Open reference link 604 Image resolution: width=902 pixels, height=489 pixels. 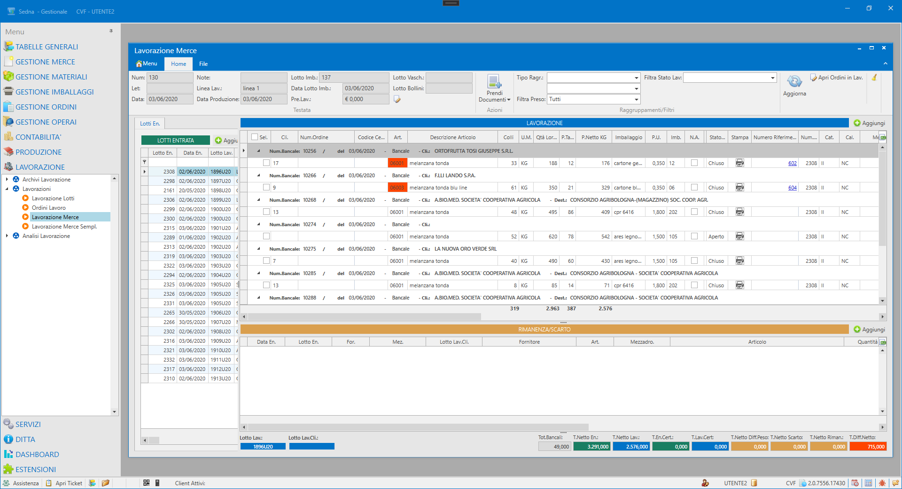[792, 188]
